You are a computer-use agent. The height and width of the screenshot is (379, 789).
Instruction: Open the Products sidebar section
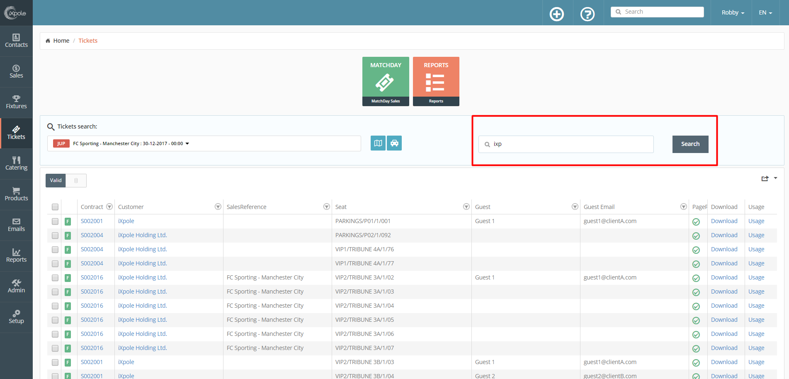click(x=16, y=194)
